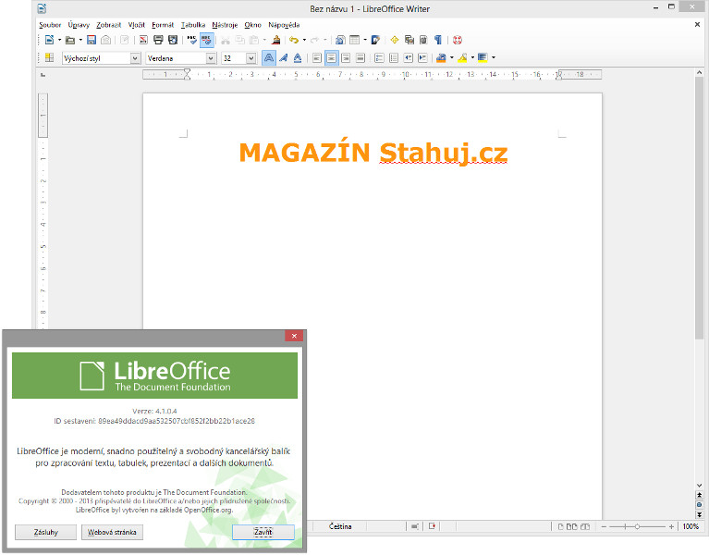
Task: Open the Zobrazit menu
Action: pyautogui.click(x=109, y=25)
